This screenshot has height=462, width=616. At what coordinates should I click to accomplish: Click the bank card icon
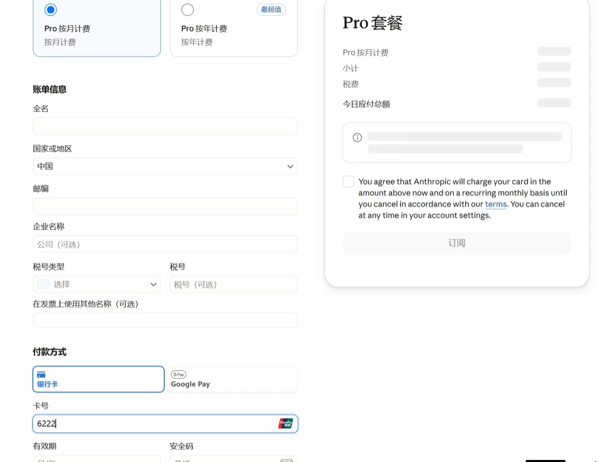click(x=41, y=374)
